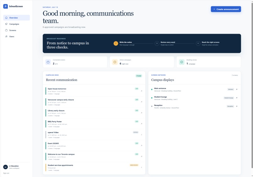This screenshot has height=177, width=253.
Task: Open the Vancouver campus early closure campaign
Action: [x=61, y=100]
